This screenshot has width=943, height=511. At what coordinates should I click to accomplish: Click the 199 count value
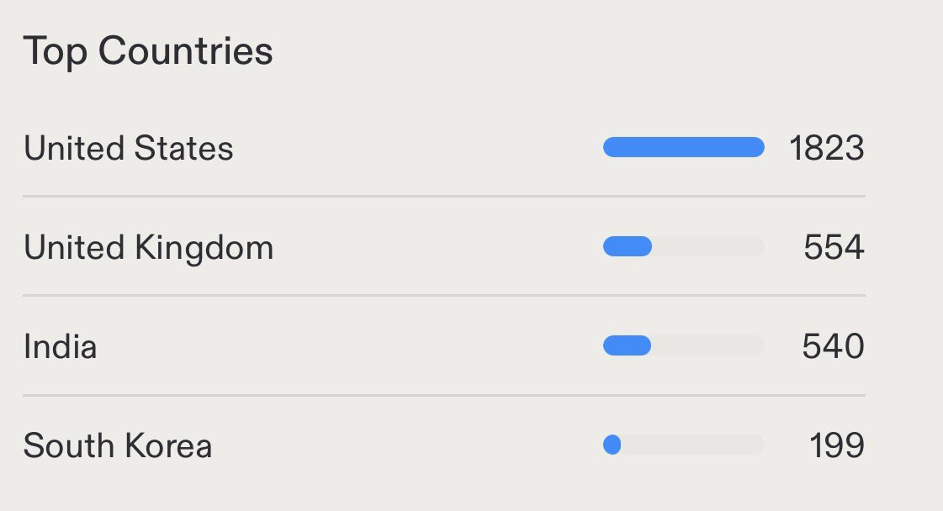[x=836, y=445]
